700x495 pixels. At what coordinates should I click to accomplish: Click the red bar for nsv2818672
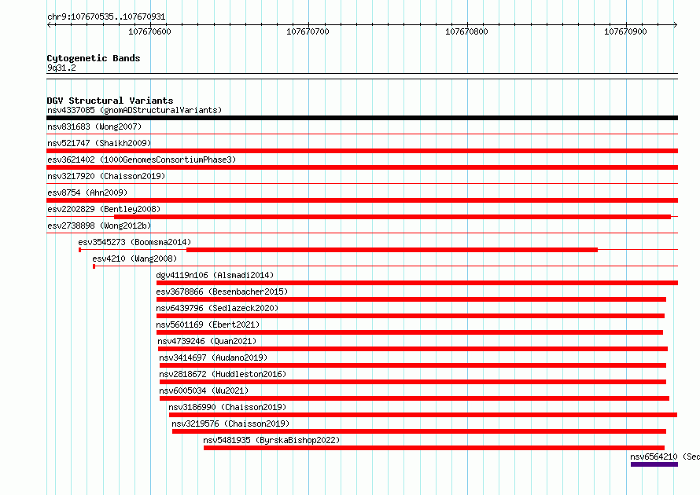coord(413,382)
